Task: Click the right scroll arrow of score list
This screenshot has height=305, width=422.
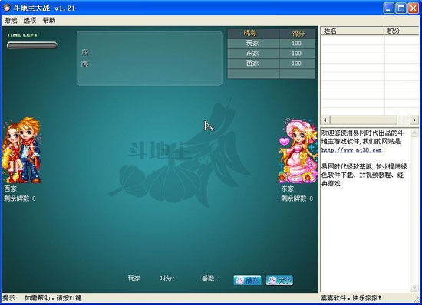Action: pos(414,120)
